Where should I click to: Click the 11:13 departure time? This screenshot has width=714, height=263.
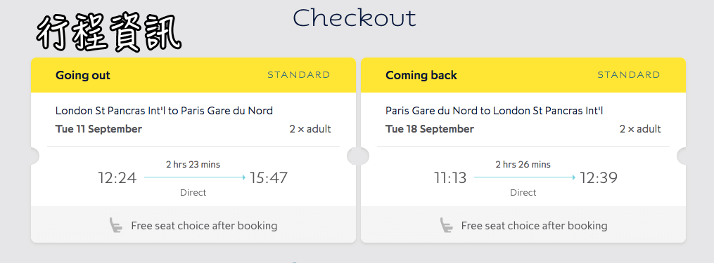point(450,177)
